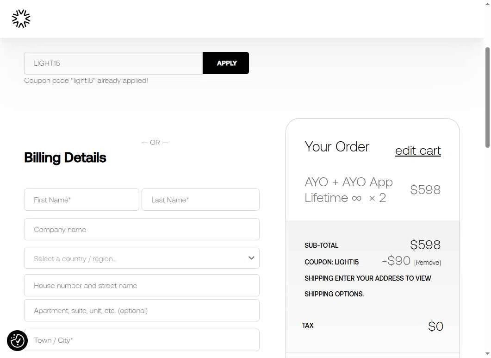Open Select a country / region dropdown
Viewport: 491px width, 358px height.
pyautogui.click(x=142, y=258)
